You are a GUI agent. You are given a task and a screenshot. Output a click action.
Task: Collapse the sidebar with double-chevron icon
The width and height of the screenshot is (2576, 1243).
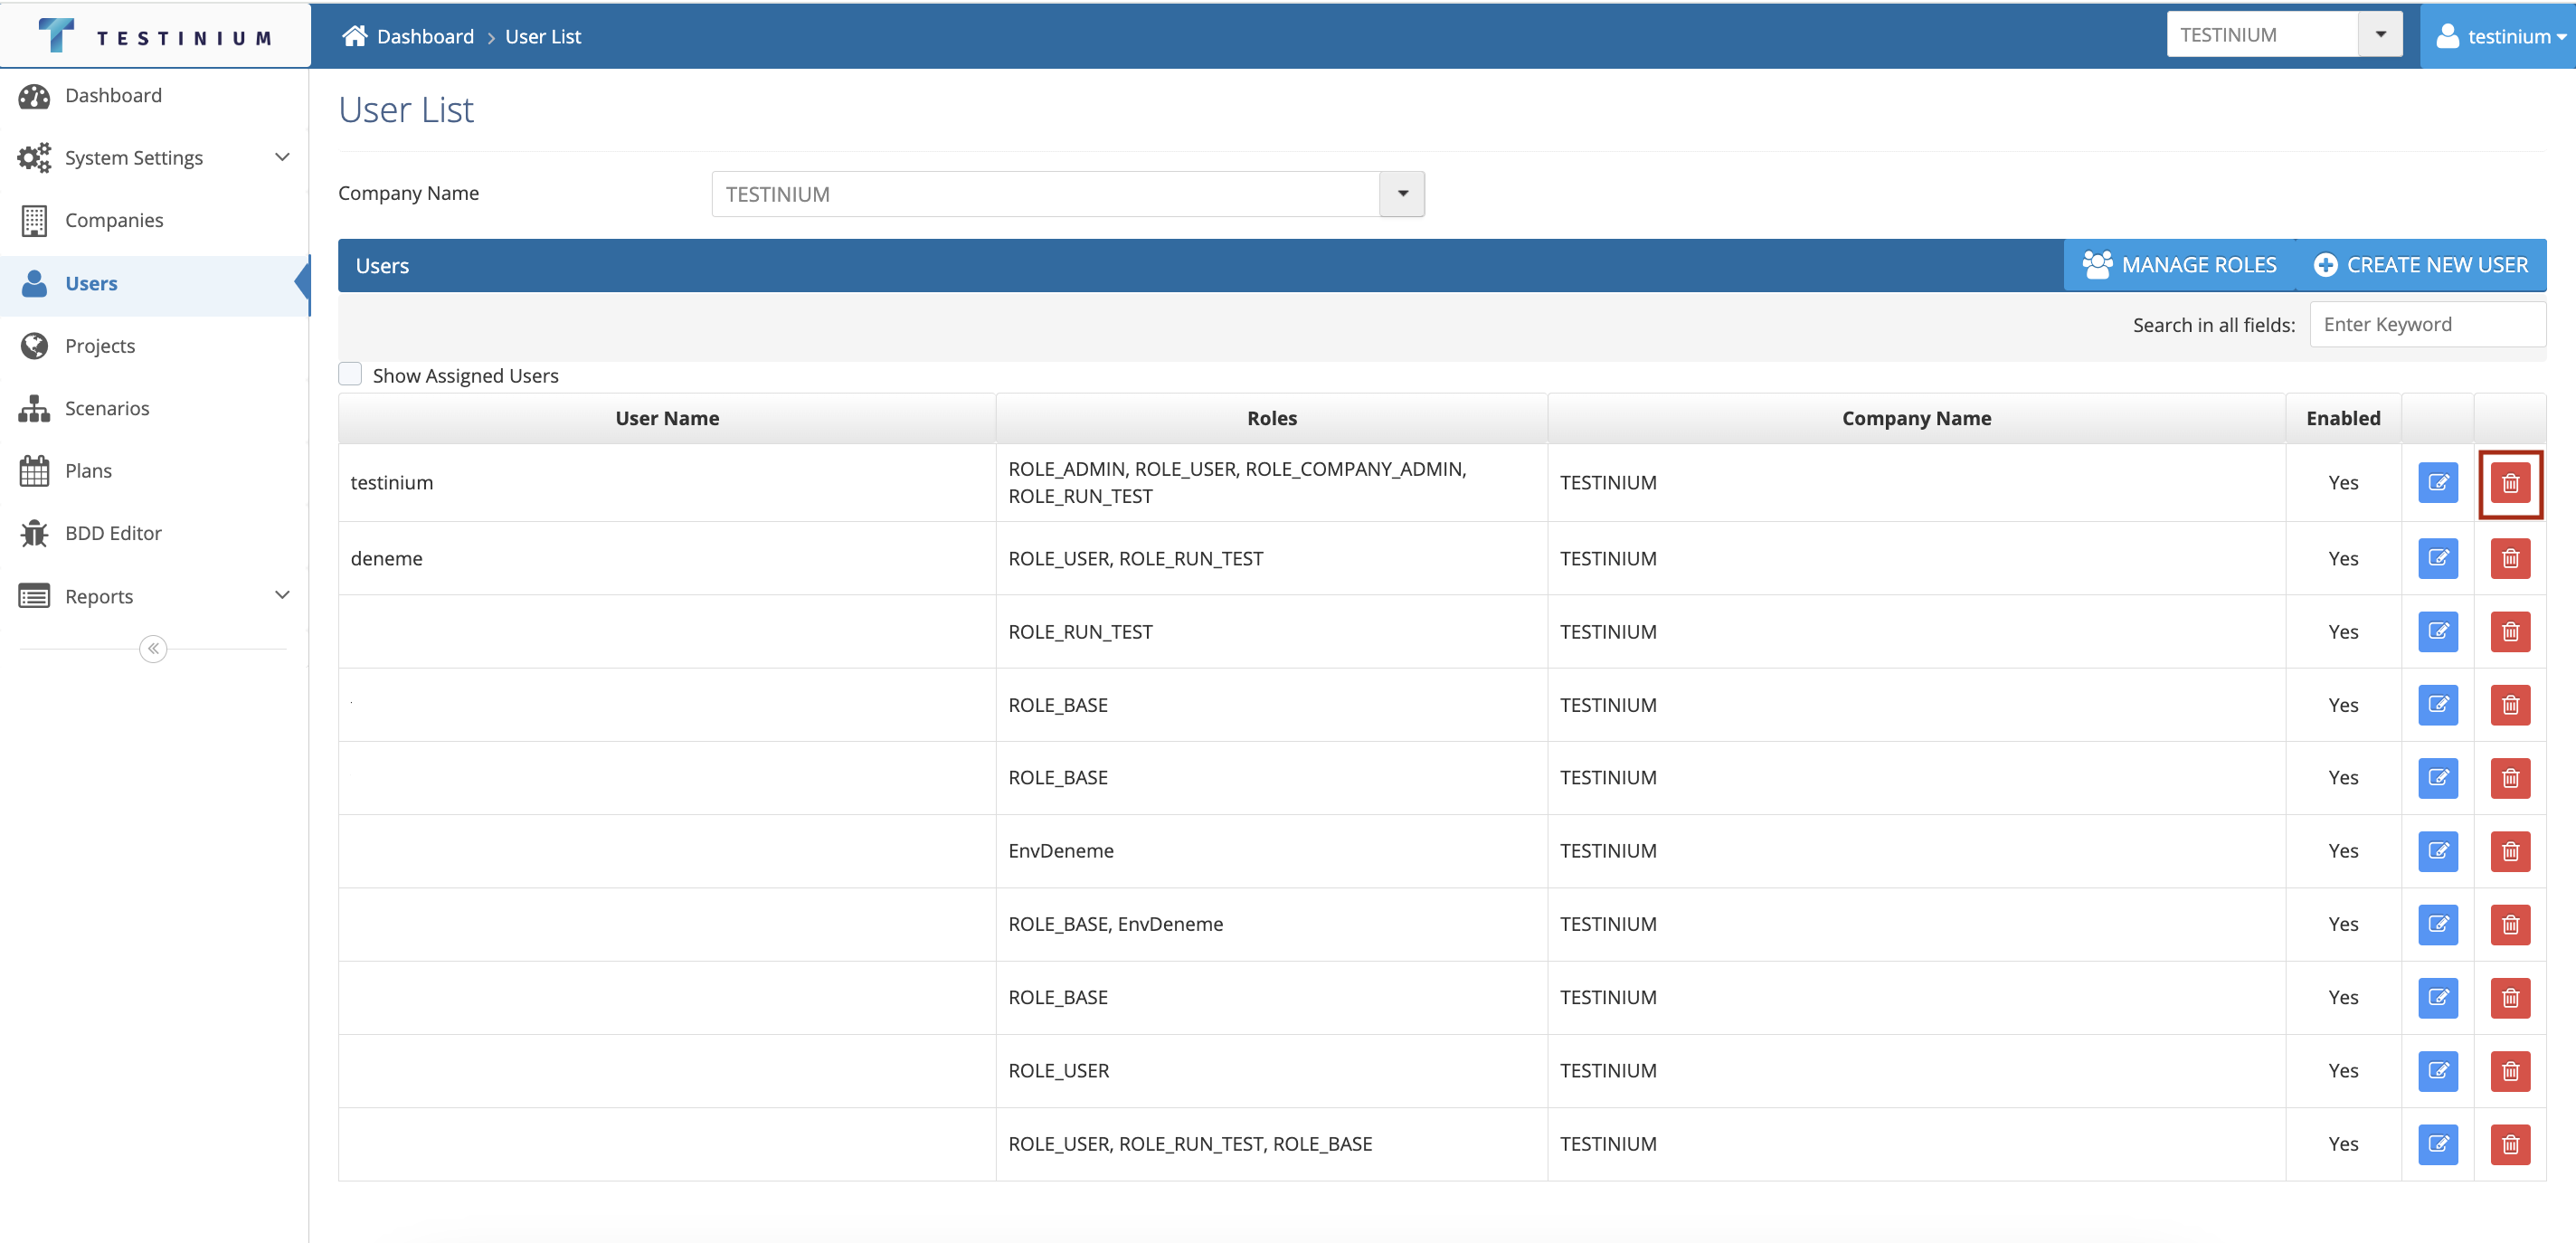coord(153,649)
